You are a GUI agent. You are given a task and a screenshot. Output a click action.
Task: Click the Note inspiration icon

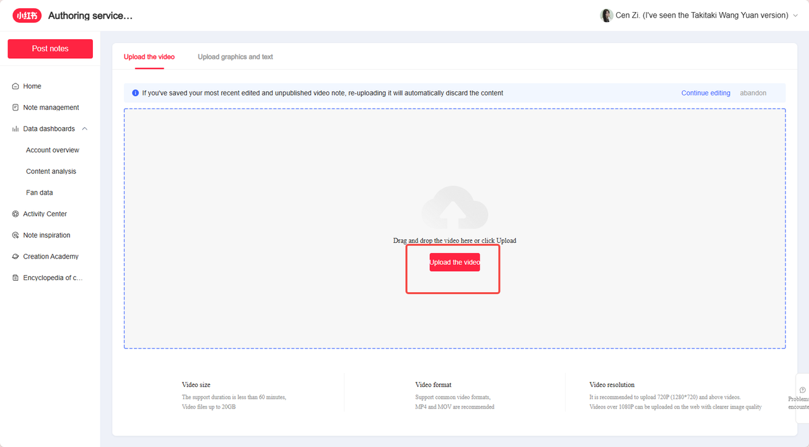point(15,235)
